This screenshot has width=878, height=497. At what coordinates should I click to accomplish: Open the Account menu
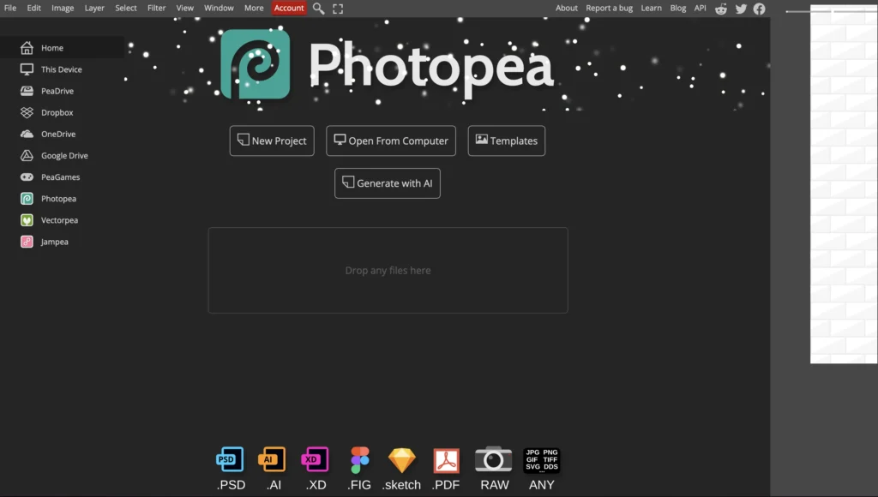pyautogui.click(x=289, y=8)
